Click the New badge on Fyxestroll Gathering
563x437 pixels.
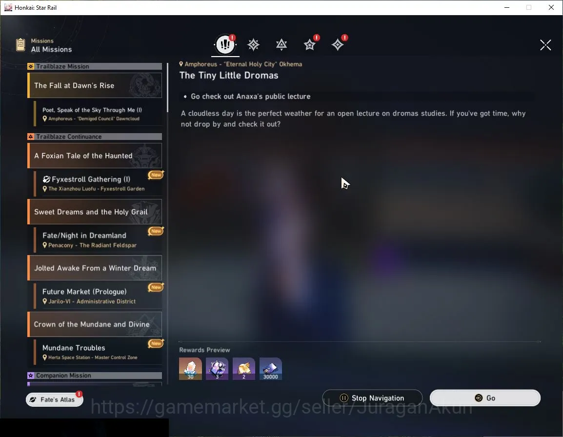[156, 175]
